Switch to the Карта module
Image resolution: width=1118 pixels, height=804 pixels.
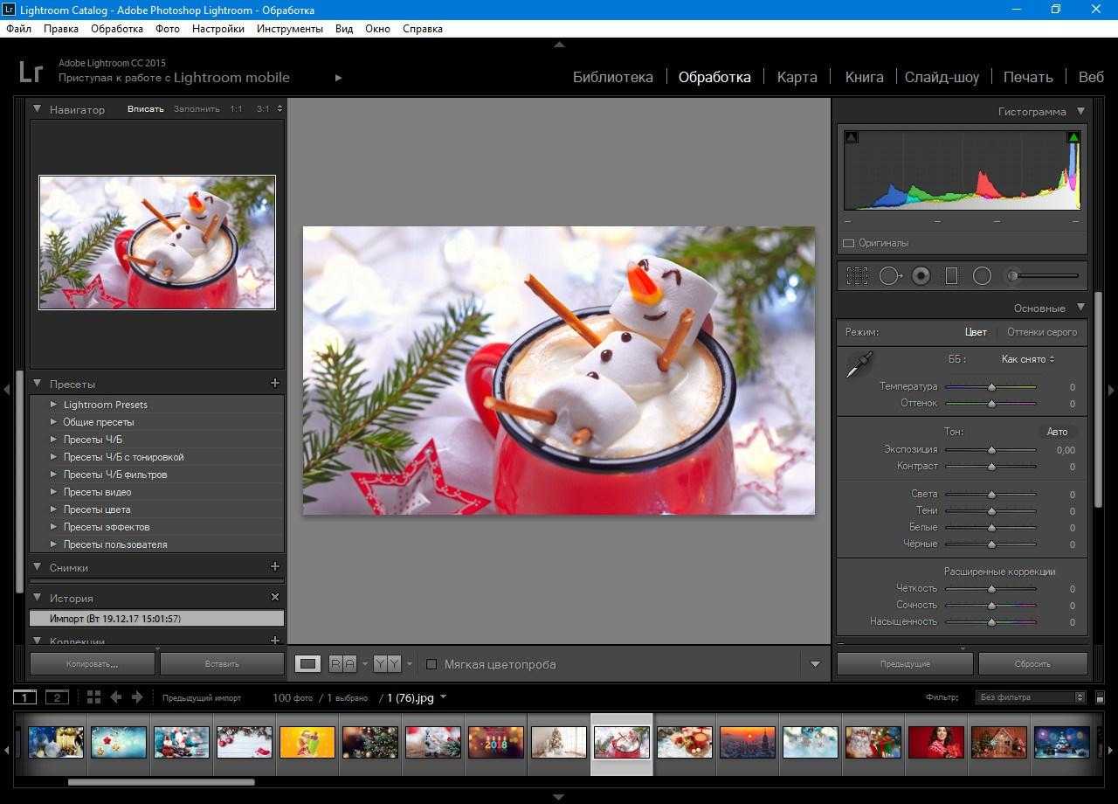click(797, 77)
